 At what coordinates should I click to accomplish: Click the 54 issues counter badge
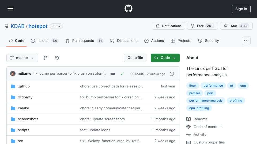[55, 41]
